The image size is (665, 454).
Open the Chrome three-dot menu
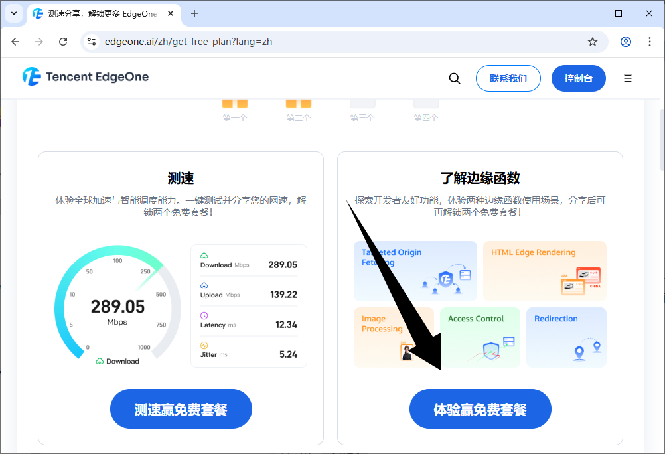[x=649, y=42]
